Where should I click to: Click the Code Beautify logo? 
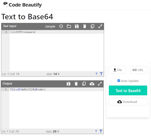(x=22, y=5)
